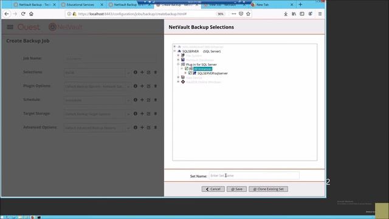
Task: Expand the last plugin node in tree
Action: (178, 82)
